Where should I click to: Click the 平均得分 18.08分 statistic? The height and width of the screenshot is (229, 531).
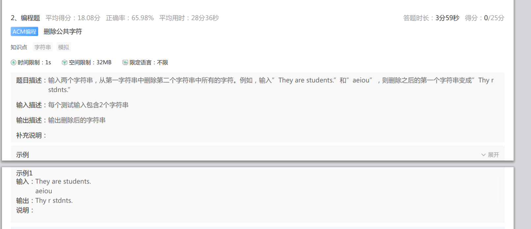tap(73, 18)
